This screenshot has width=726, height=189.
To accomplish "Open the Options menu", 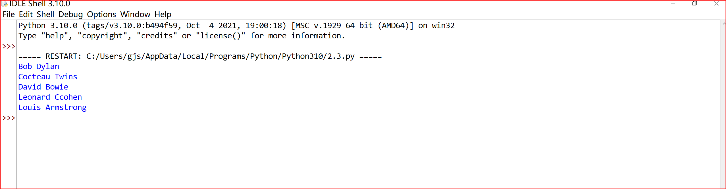I will click(101, 14).
